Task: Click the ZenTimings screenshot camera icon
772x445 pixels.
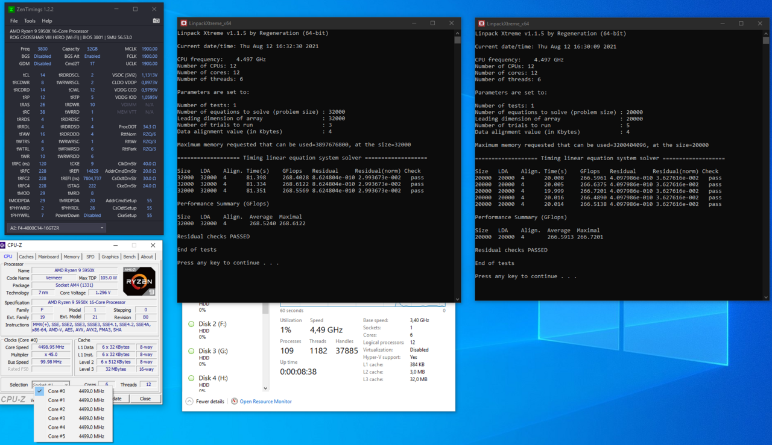Action: [156, 20]
